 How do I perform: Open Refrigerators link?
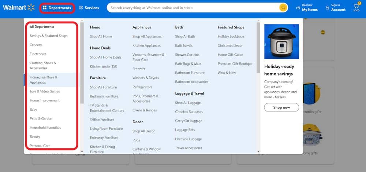tap(142, 87)
